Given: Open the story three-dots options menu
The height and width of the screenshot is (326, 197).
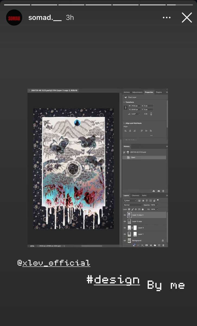Looking at the screenshot, I should pos(167,18).
